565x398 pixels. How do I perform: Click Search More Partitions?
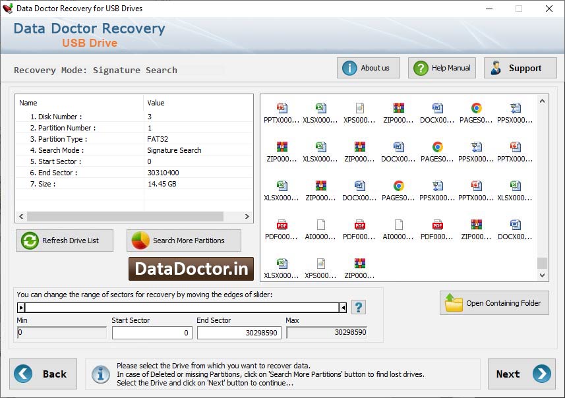(184, 241)
